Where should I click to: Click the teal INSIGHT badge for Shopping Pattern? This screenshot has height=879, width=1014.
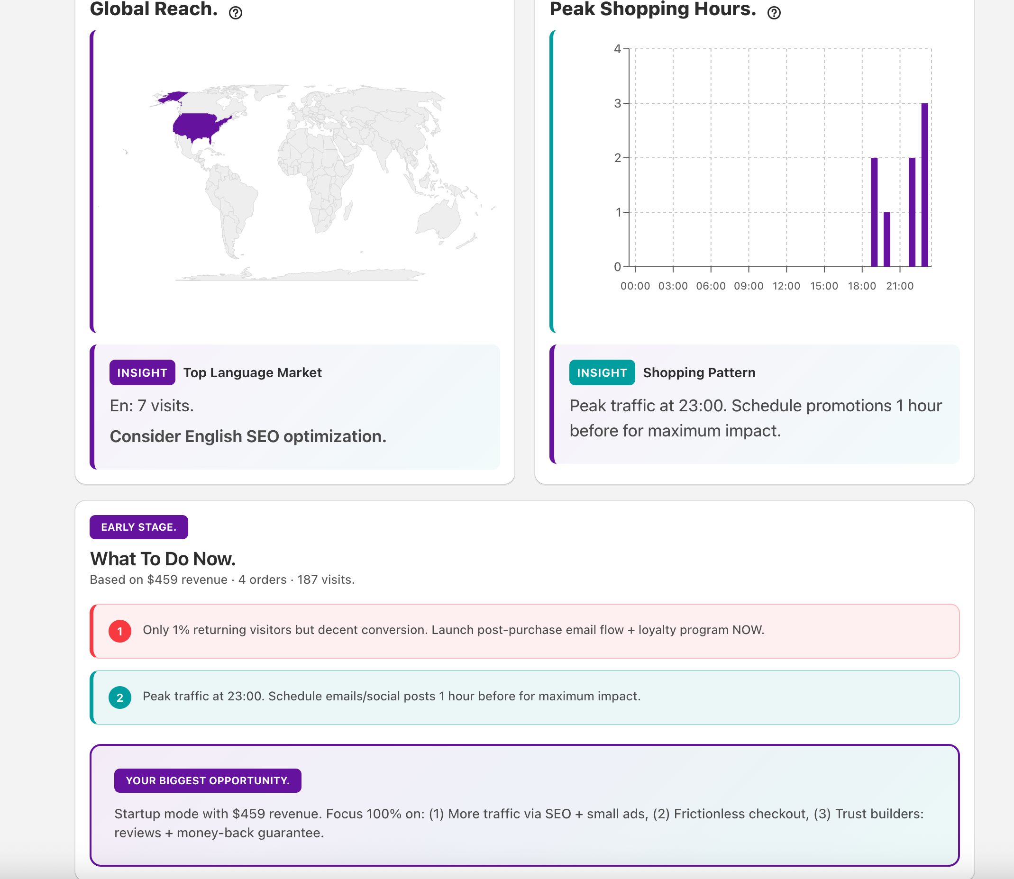click(602, 373)
